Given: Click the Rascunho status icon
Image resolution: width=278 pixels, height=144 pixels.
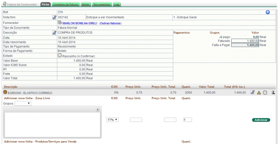Looking at the screenshot, I should click(x=60, y=55).
